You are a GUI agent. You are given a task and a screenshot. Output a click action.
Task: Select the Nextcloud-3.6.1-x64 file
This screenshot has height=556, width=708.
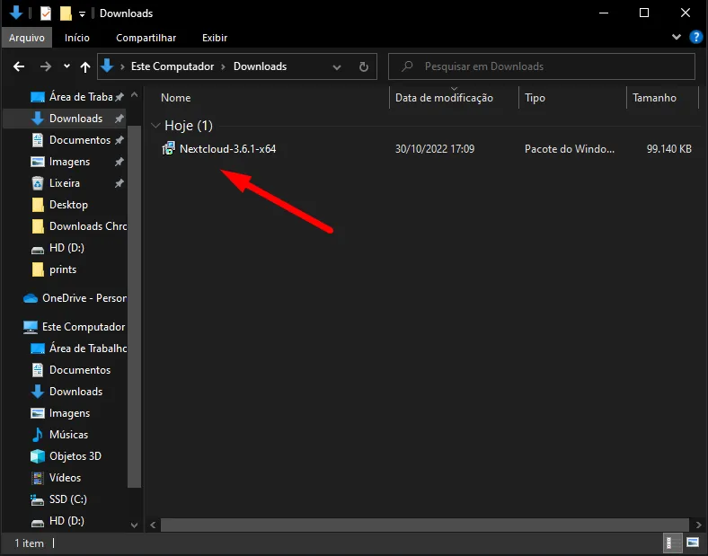click(227, 149)
